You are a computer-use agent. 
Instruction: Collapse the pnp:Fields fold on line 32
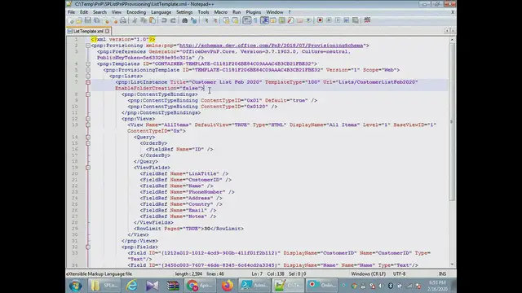tap(88, 247)
